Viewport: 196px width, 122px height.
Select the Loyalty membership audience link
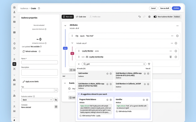[96, 57]
